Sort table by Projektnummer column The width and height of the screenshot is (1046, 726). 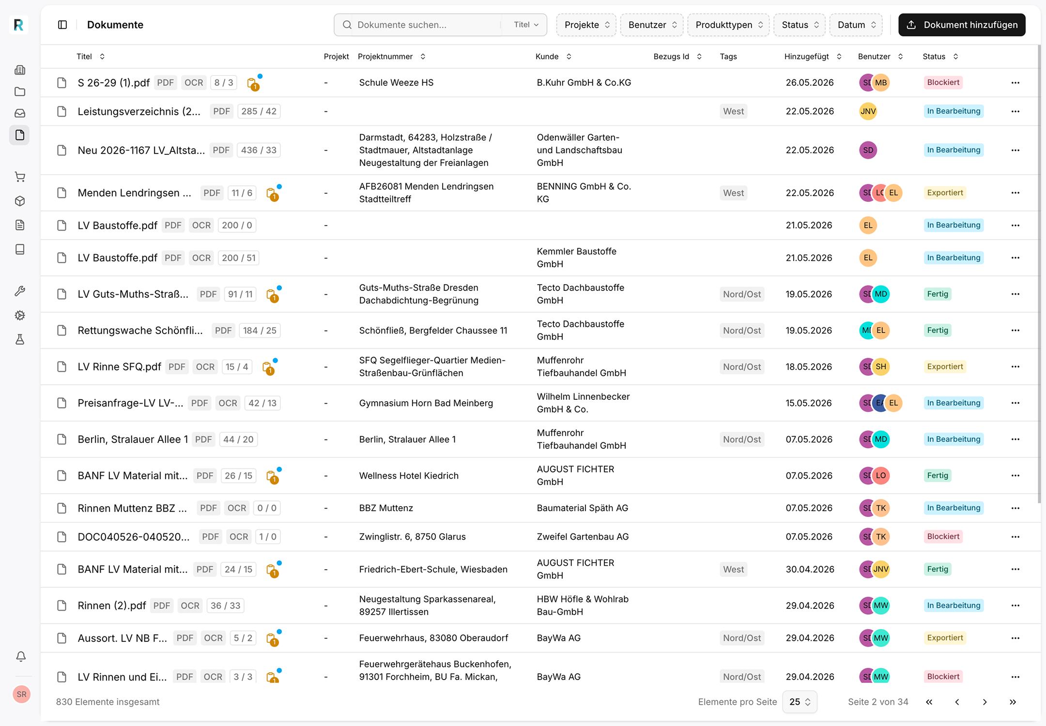(392, 57)
